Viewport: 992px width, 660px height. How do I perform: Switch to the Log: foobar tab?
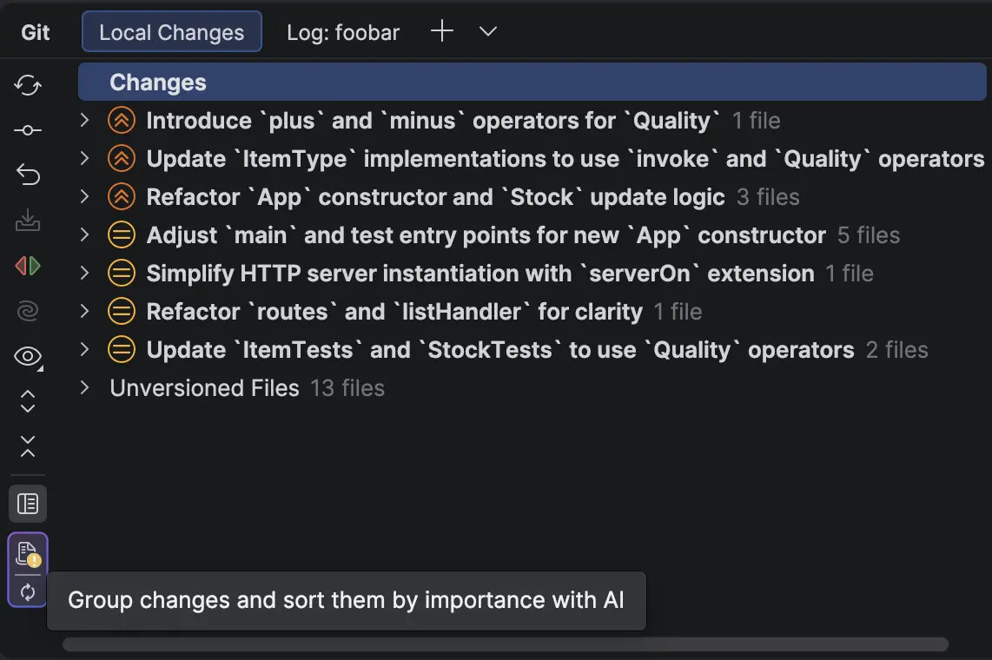click(343, 33)
